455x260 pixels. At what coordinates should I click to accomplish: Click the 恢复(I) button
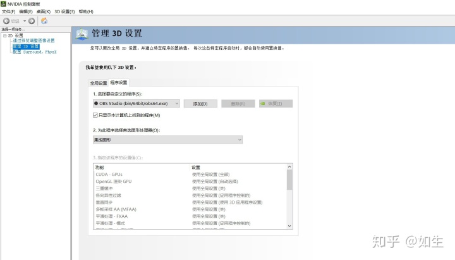click(276, 104)
